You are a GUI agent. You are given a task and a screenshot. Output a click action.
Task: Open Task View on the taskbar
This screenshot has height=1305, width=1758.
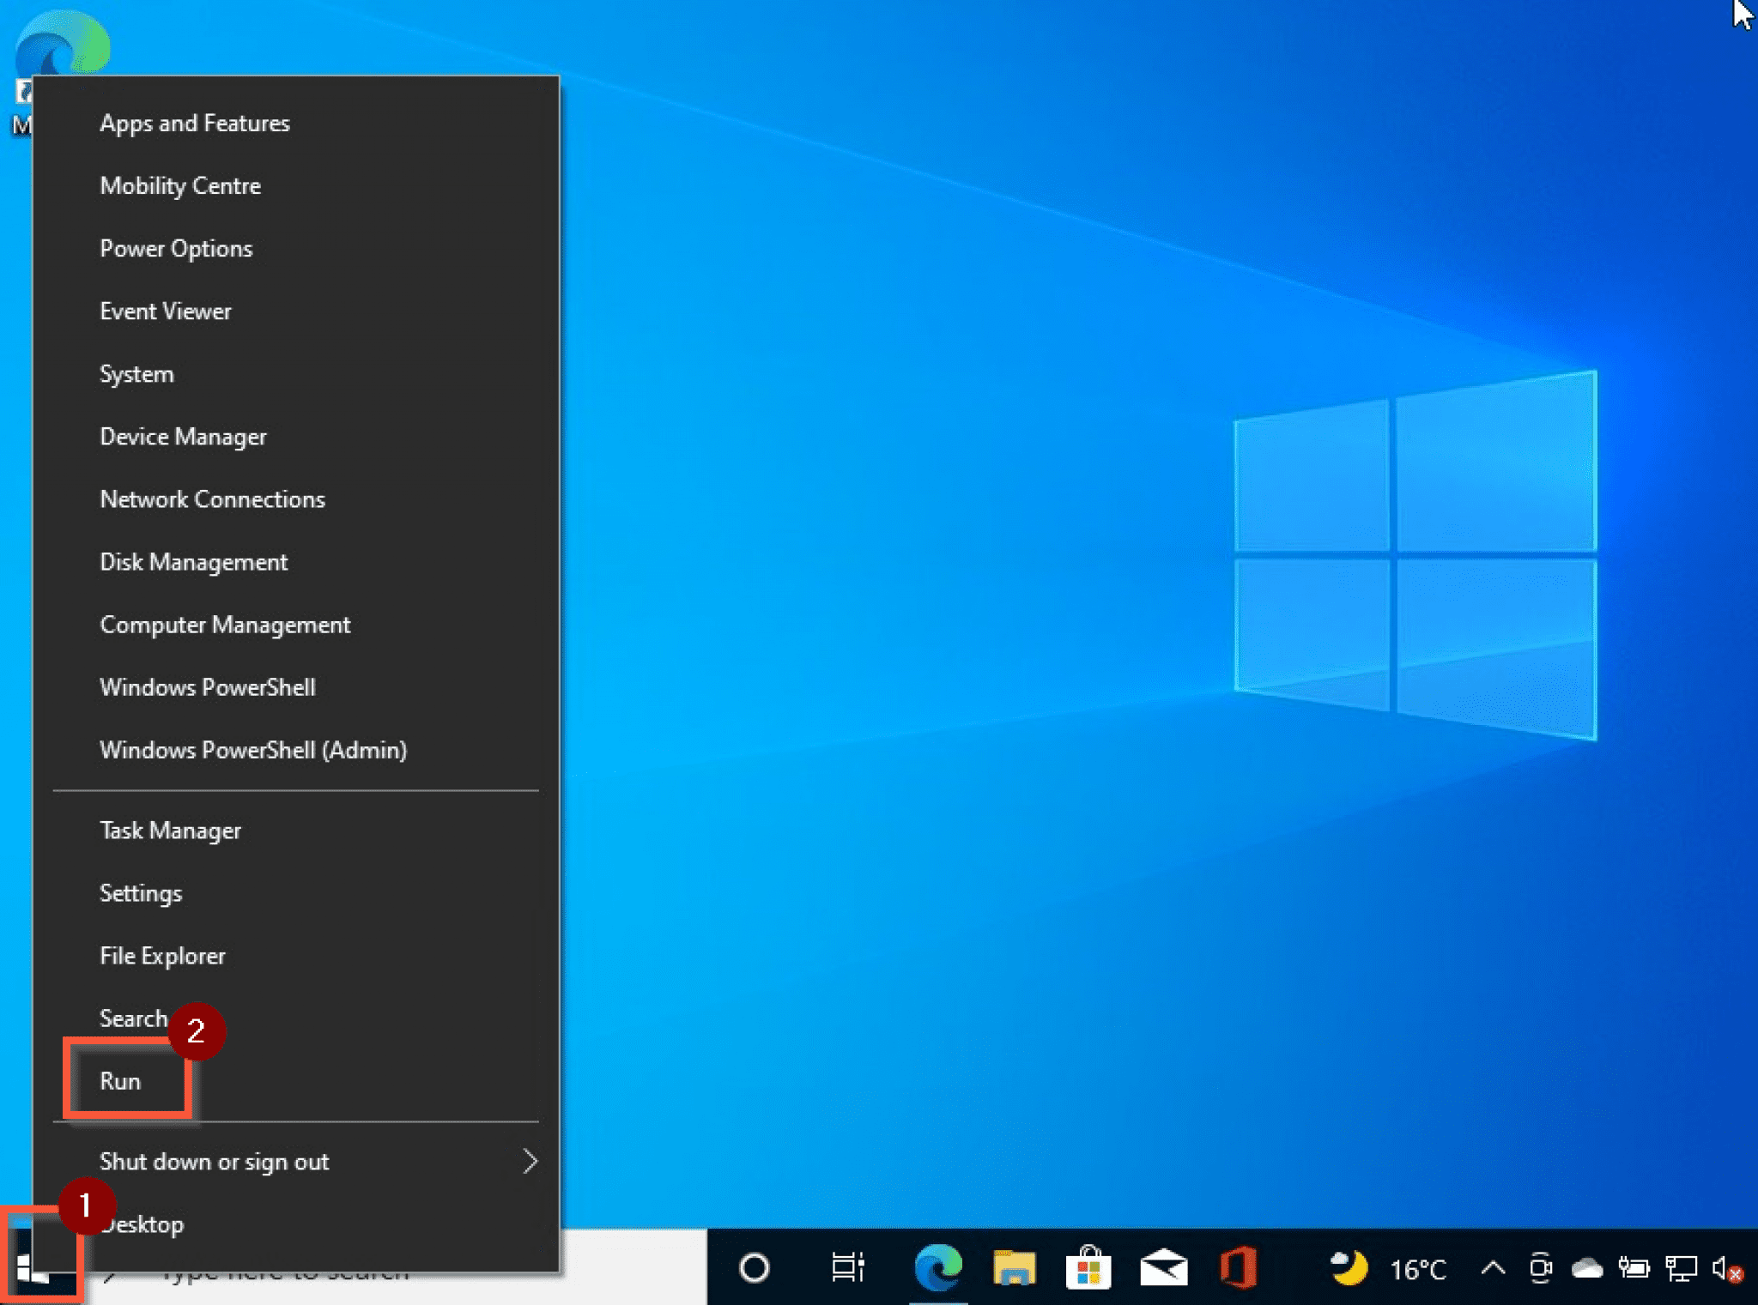click(847, 1267)
